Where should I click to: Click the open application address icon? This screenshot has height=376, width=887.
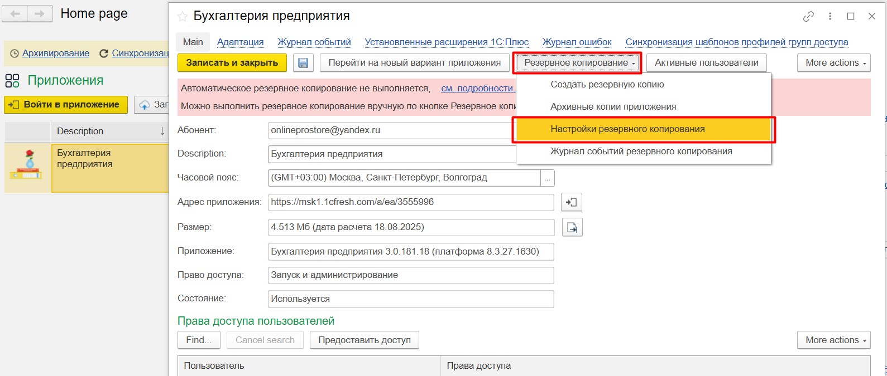coord(571,202)
